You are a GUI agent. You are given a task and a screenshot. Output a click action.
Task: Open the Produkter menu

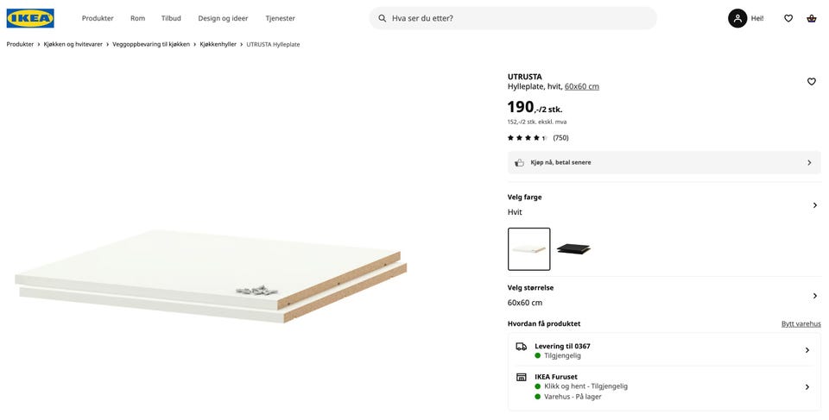pos(98,18)
